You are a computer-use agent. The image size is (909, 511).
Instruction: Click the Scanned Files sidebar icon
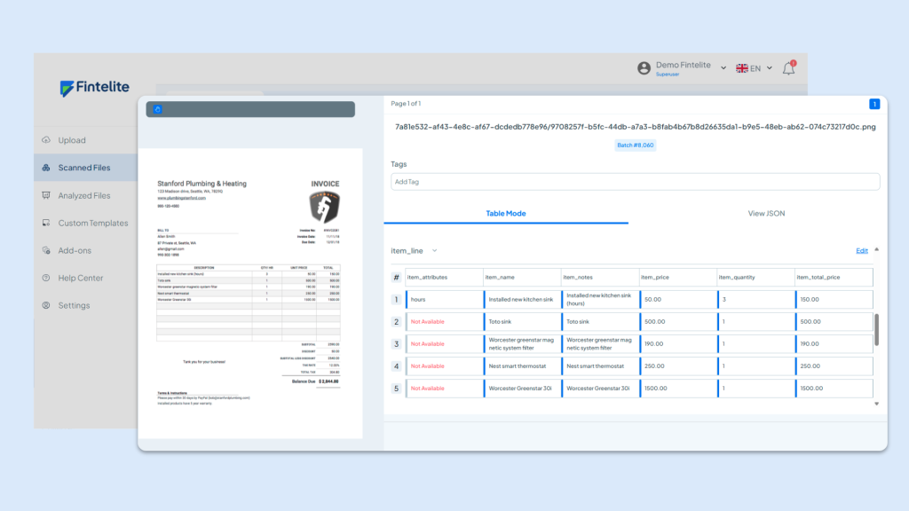tap(46, 168)
